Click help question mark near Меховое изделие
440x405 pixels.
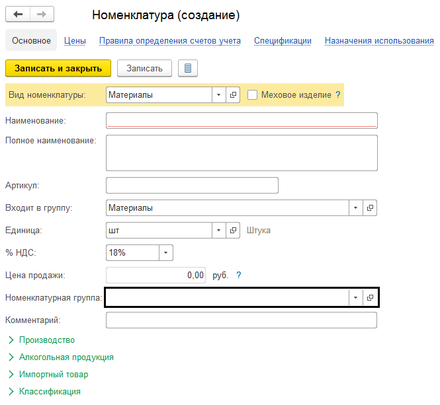point(338,95)
